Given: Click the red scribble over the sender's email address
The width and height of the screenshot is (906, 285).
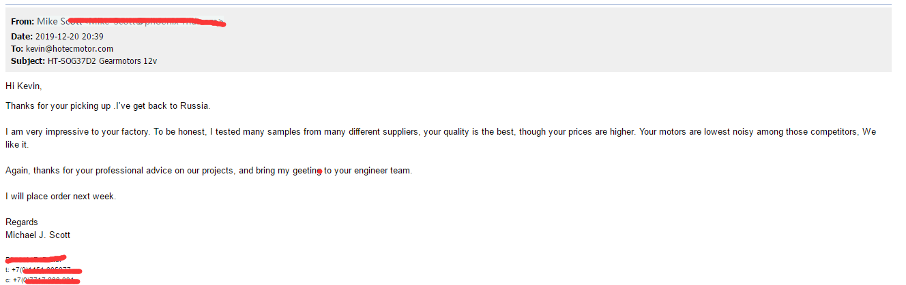Looking at the screenshot, I should coord(154,22).
